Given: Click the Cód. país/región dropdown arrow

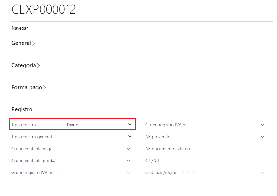Looking at the screenshot, I should (263, 172).
